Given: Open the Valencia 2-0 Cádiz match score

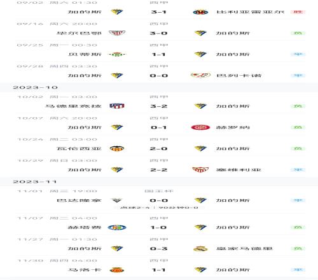Looking at the screenshot, I should (159, 149).
